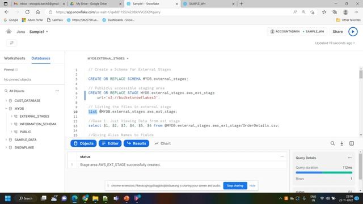This screenshot has width=363, height=204.
Task: Click the Jana breadcrumb link
Action: coord(20,32)
